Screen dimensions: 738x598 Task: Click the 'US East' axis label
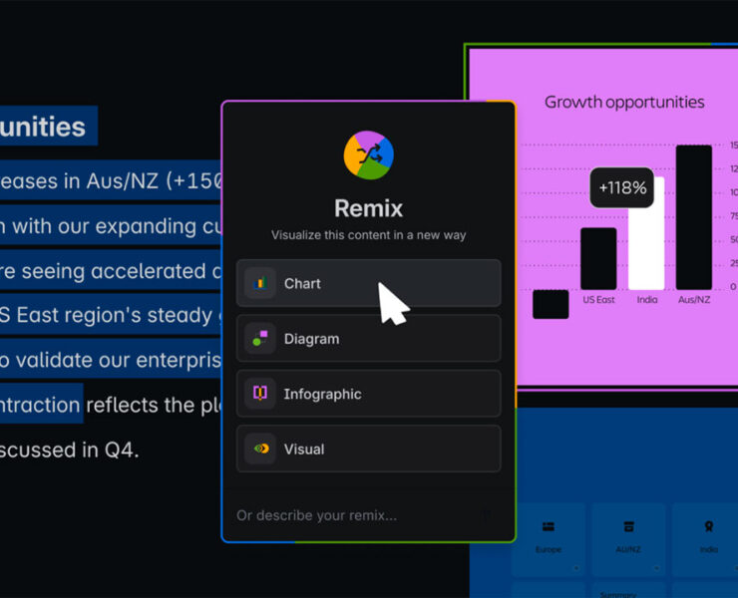tap(598, 300)
